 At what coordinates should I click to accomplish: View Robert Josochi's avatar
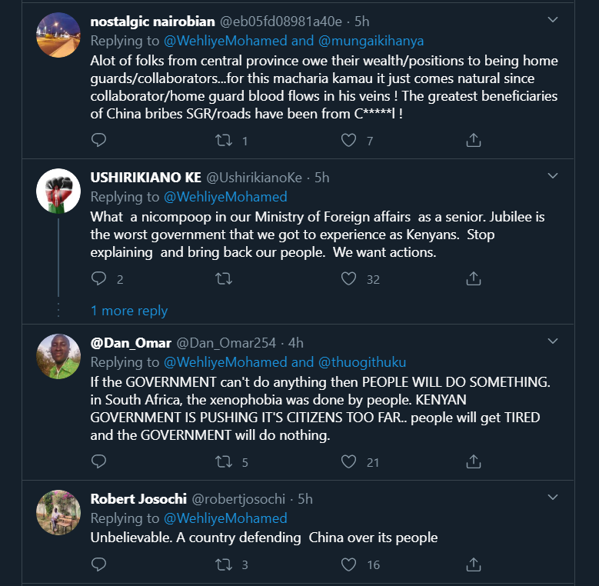(58, 513)
